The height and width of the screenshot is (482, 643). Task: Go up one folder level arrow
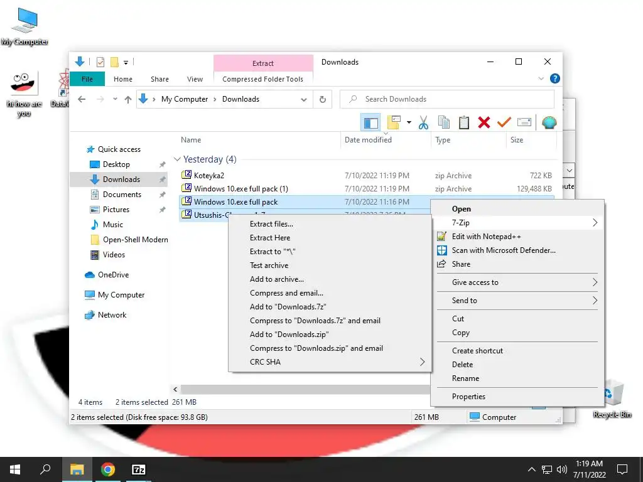[x=128, y=99]
